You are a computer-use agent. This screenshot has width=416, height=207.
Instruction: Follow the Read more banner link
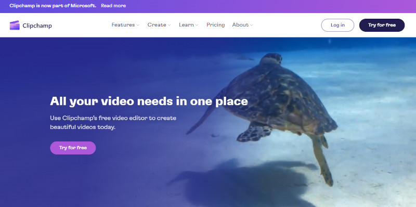[113, 6]
